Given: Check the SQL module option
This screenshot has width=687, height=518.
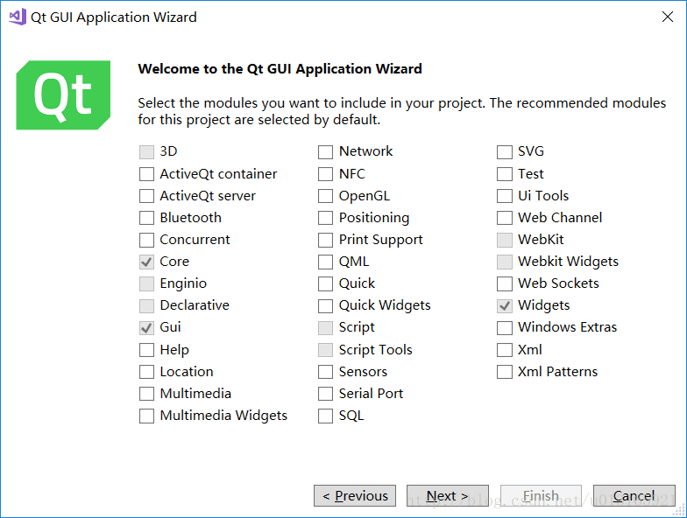Looking at the screenshot, I should pos(325,416).
